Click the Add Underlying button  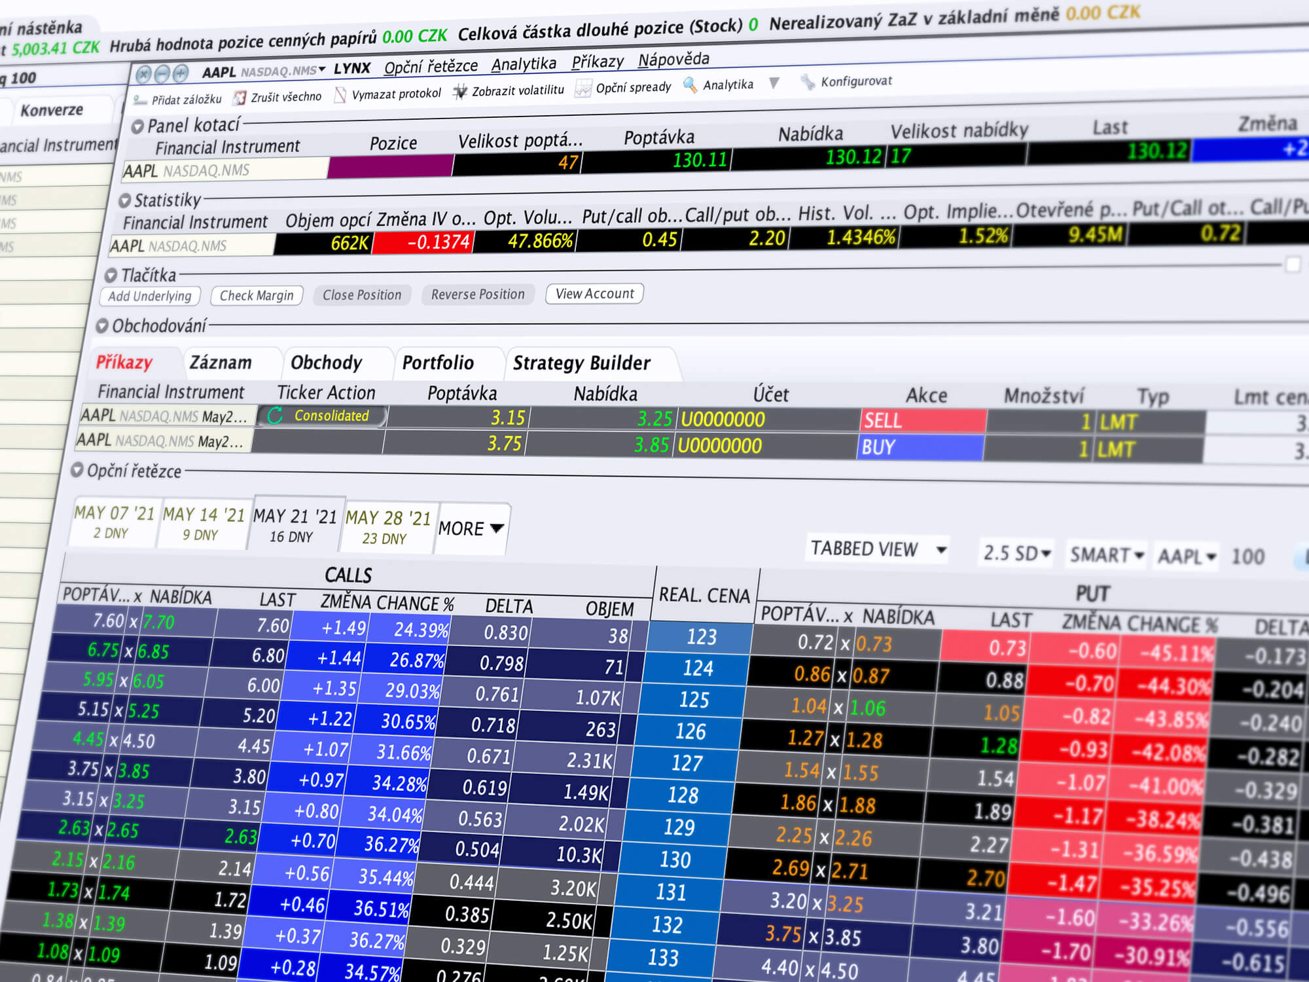pyautogui.click(x=150, y=296)
